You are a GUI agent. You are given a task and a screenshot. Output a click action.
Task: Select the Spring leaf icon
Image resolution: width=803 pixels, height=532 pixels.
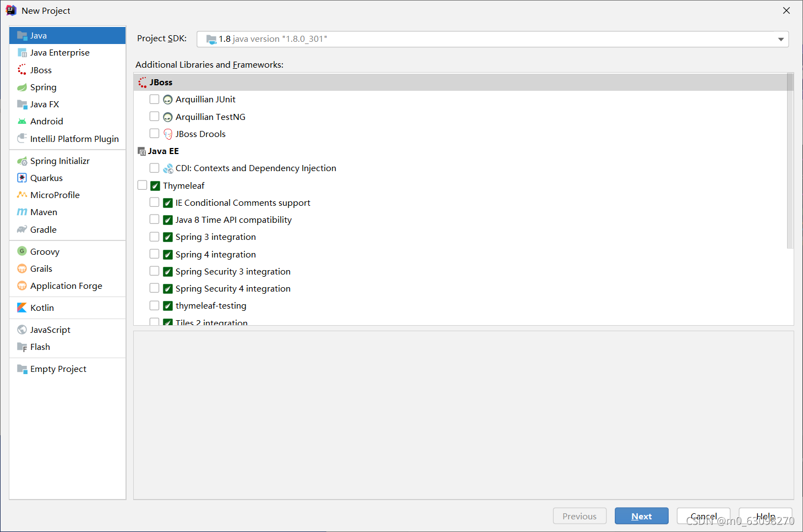tap(22, 87)
